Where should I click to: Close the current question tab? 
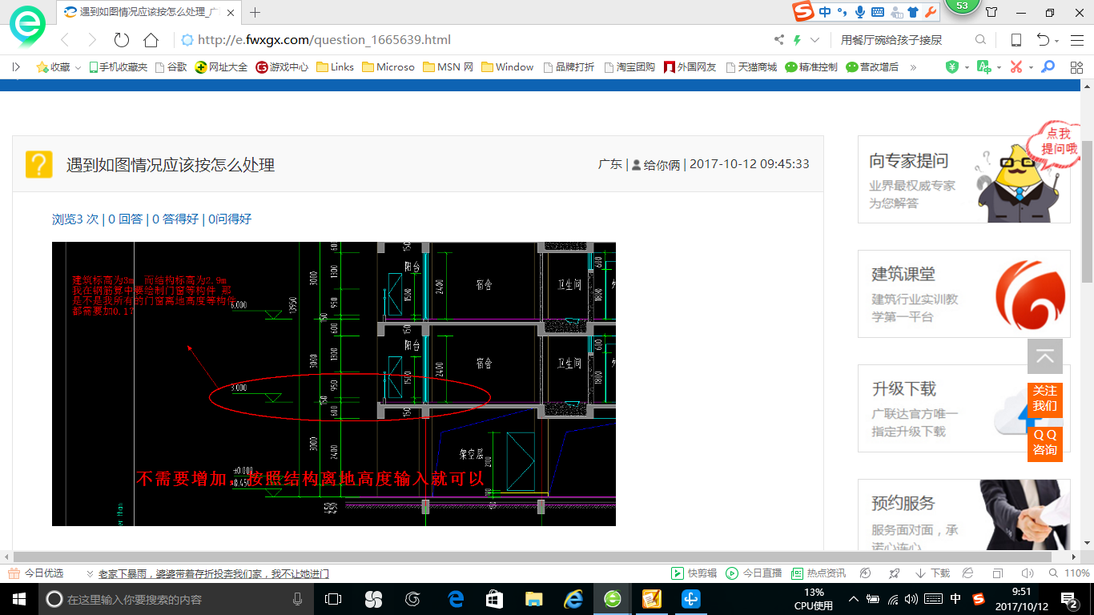pyautogui.click(x=231, y=12)
